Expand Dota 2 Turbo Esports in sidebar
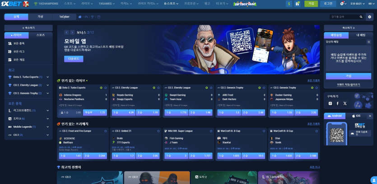 click(x=47, y=77)
